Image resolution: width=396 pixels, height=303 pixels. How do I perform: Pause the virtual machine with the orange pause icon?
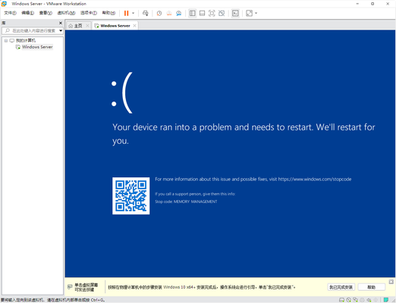126,13
